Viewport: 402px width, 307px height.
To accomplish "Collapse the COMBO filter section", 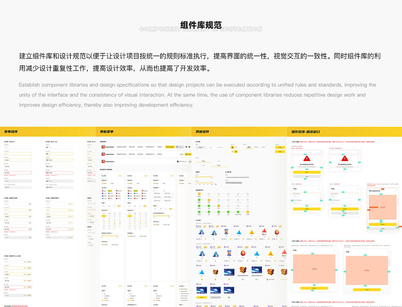I will tap(130, 233).
